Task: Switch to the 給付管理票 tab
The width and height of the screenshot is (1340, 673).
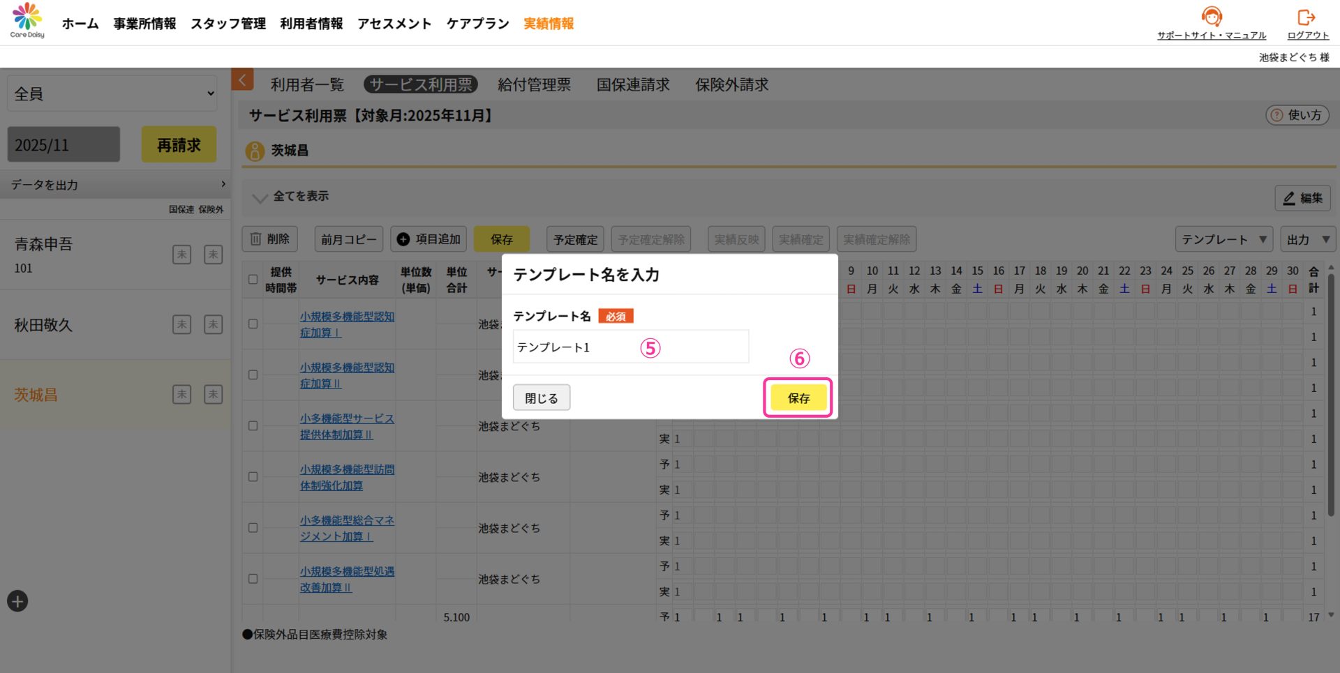Action: (534, 85)
